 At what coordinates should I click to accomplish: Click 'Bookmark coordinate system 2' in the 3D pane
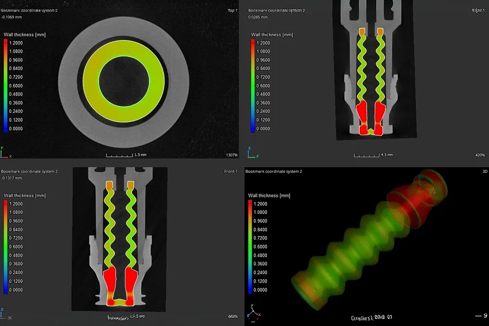(273, 171)
